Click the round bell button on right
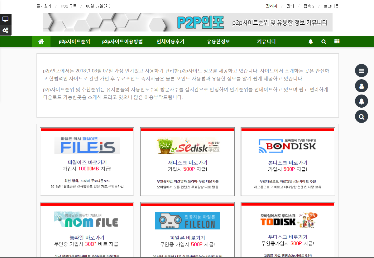 (362, 101)
